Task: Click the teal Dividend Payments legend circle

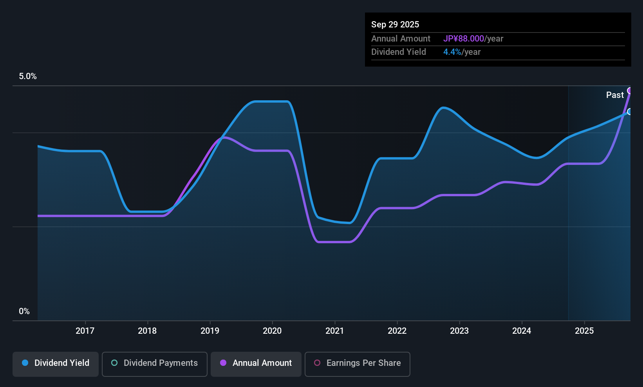Action: click(x=114, y=363)
